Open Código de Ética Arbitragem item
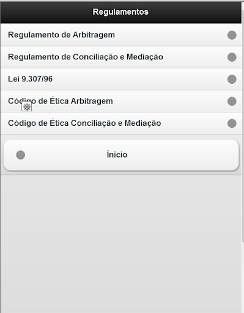The width and height of the screenshot is (244, 313). point(121,101)
